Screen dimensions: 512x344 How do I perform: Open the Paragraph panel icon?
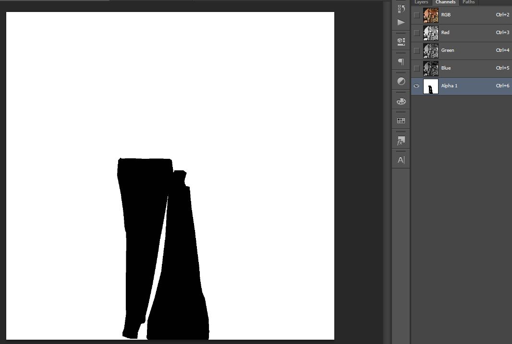[x=401, y=61]
